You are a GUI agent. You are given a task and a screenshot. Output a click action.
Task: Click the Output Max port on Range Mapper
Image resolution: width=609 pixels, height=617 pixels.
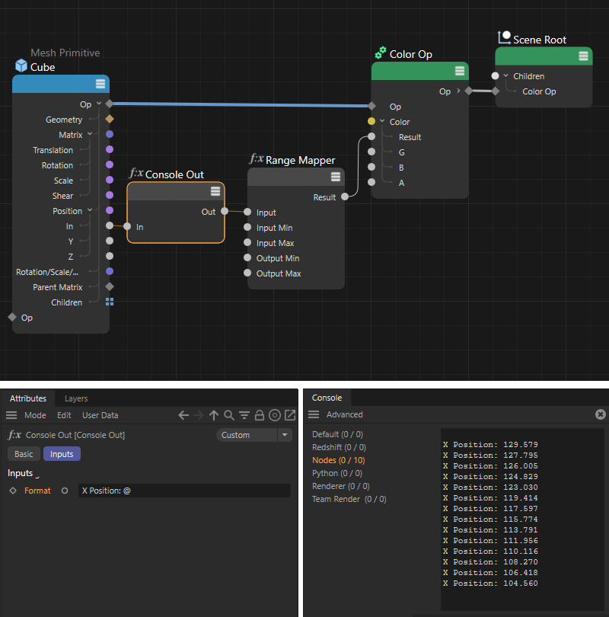click(247, 273)
